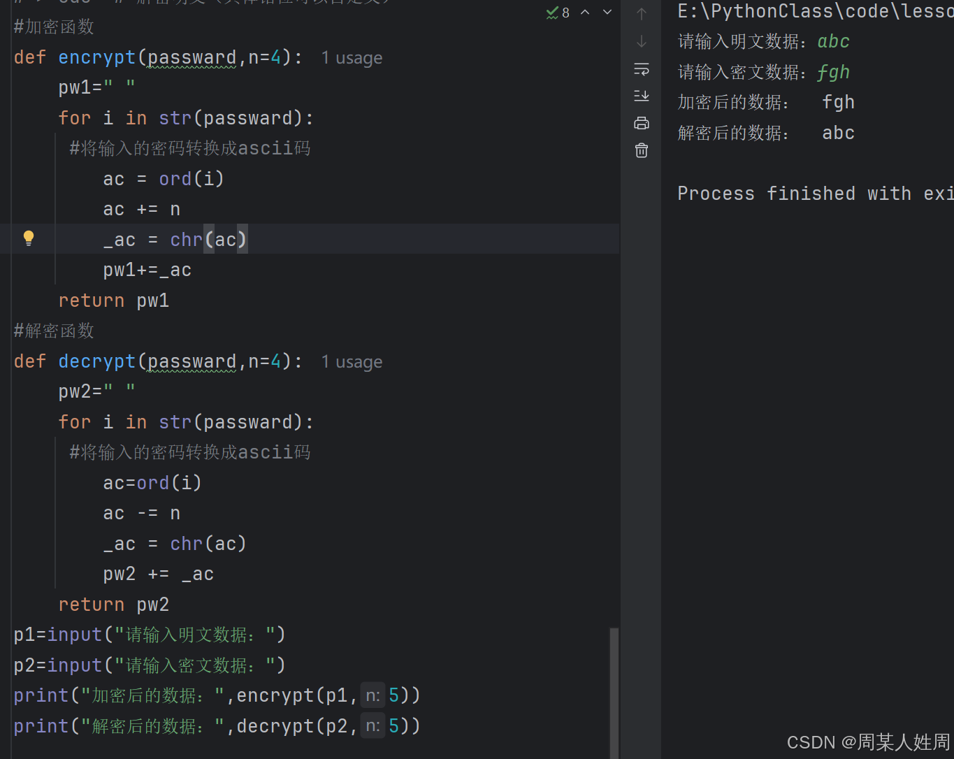
Task: Go to next highlighted error arrow
Action: coord(607,13)
